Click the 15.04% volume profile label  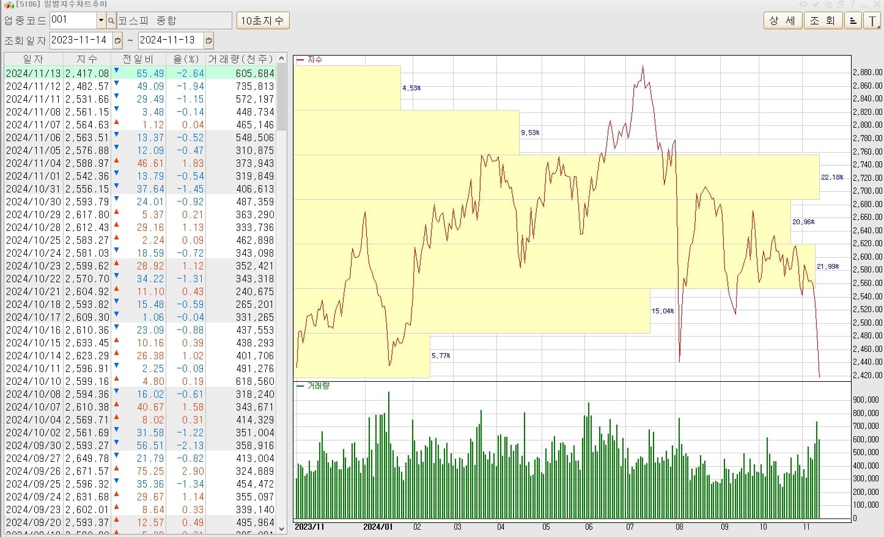[663, 311]
